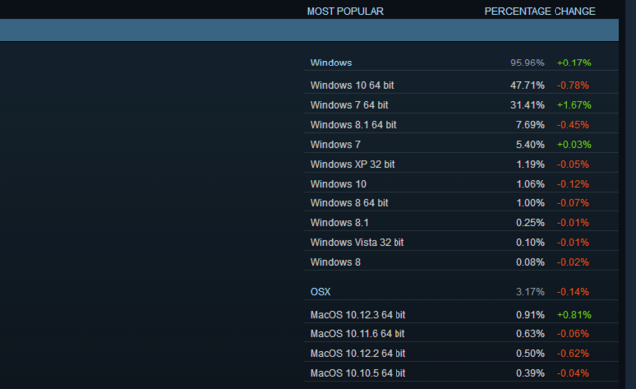Click the 0.10% share value
The image size is (636, 389).
(530, 243)
